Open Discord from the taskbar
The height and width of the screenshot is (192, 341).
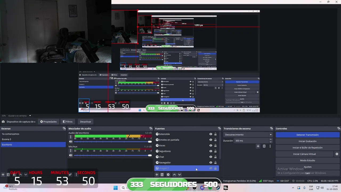pyautogui.click(x=202, y=188)
